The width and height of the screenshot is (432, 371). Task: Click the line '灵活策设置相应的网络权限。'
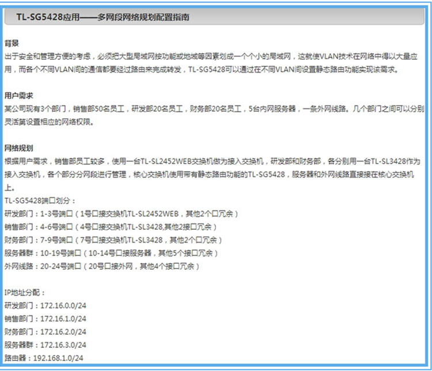point(50,122)
